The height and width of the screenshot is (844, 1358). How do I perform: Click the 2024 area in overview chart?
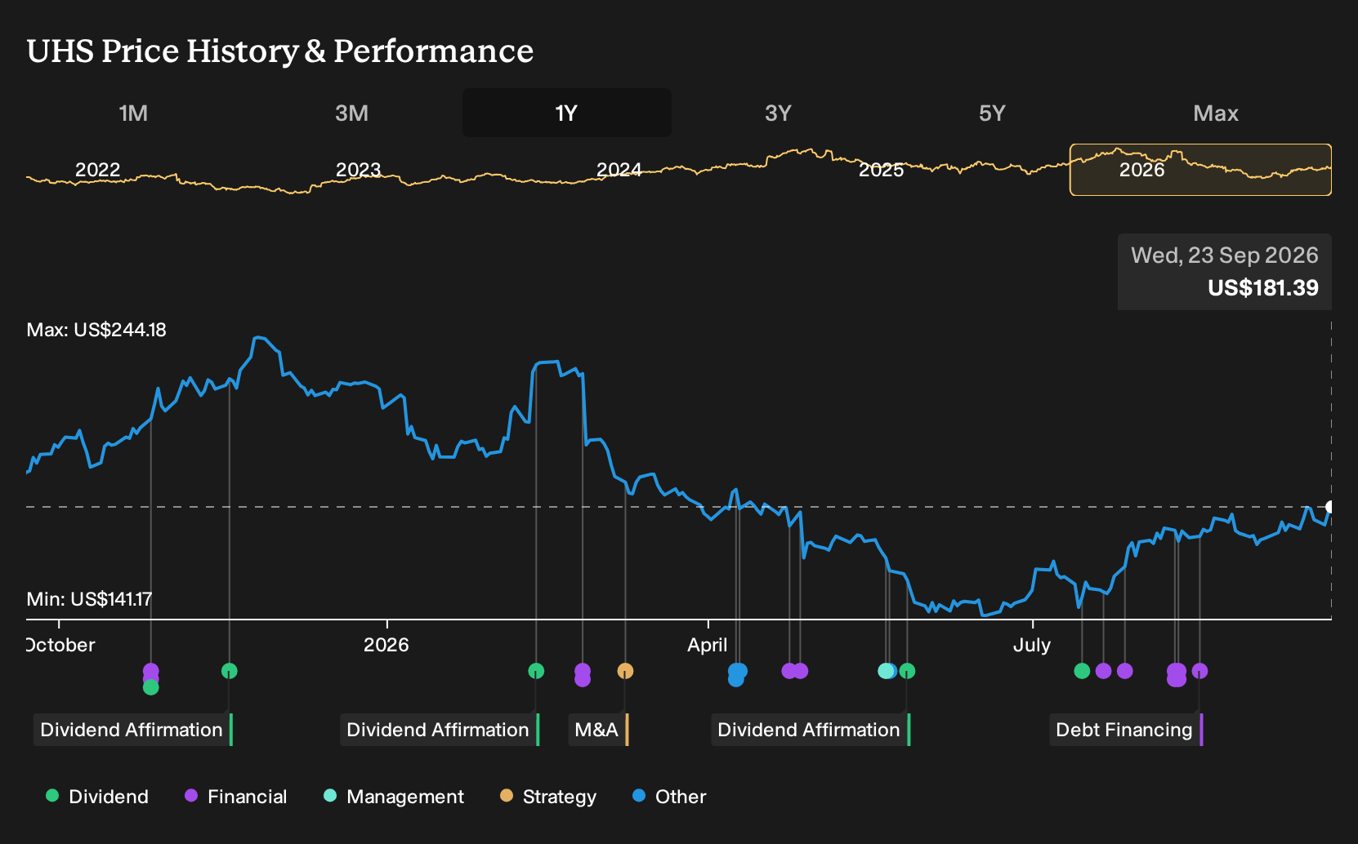619,170
